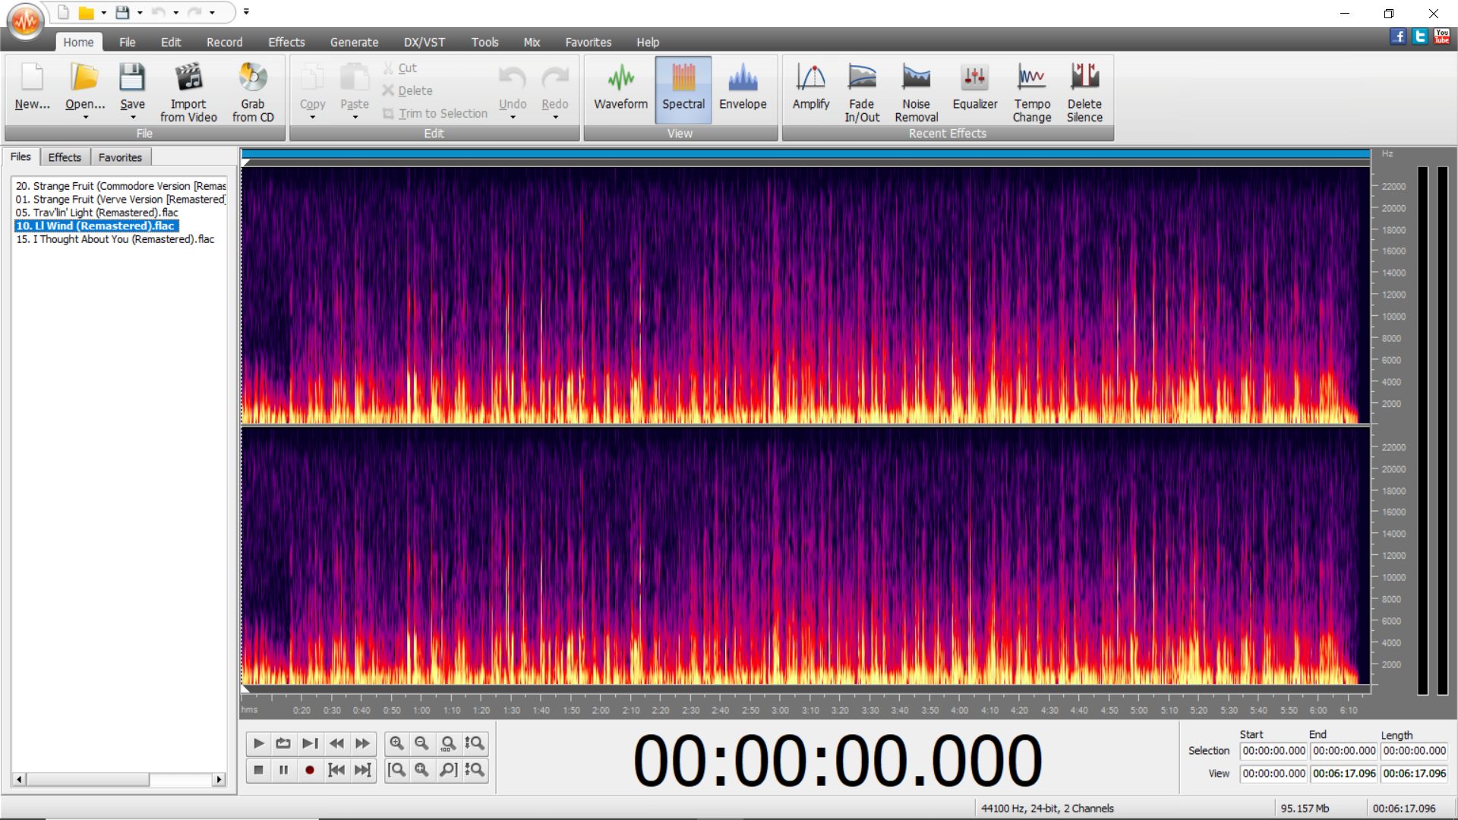
Task: Zoom to 100 percent
Action: coord(447,744)
